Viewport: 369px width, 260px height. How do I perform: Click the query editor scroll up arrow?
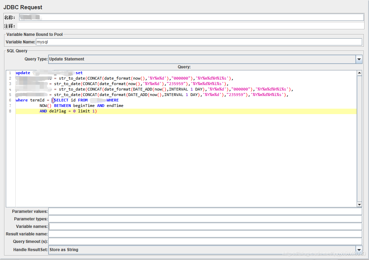click(359, 73)
